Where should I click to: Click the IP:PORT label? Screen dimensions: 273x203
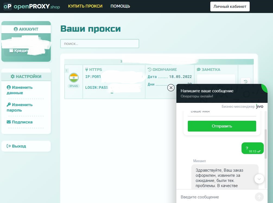click(x=93, y=77)
